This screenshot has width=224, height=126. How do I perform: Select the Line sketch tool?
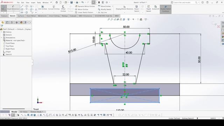[22, 6]
